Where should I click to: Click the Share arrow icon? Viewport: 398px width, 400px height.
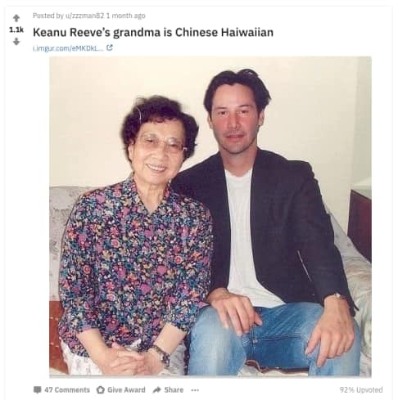(x=156, y=390)
